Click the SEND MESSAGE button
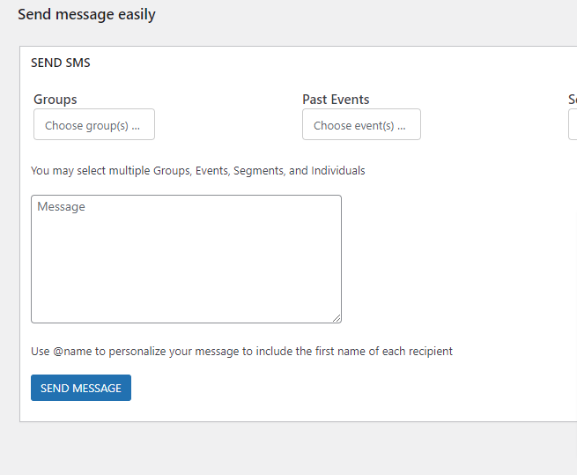 coord(81,388)
